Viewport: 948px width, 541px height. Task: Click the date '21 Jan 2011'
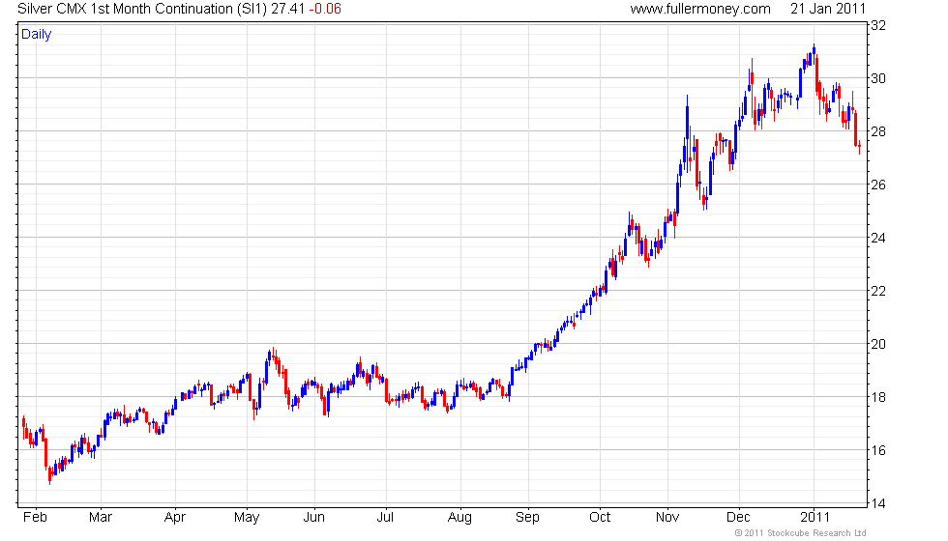[x=828, y=9]
